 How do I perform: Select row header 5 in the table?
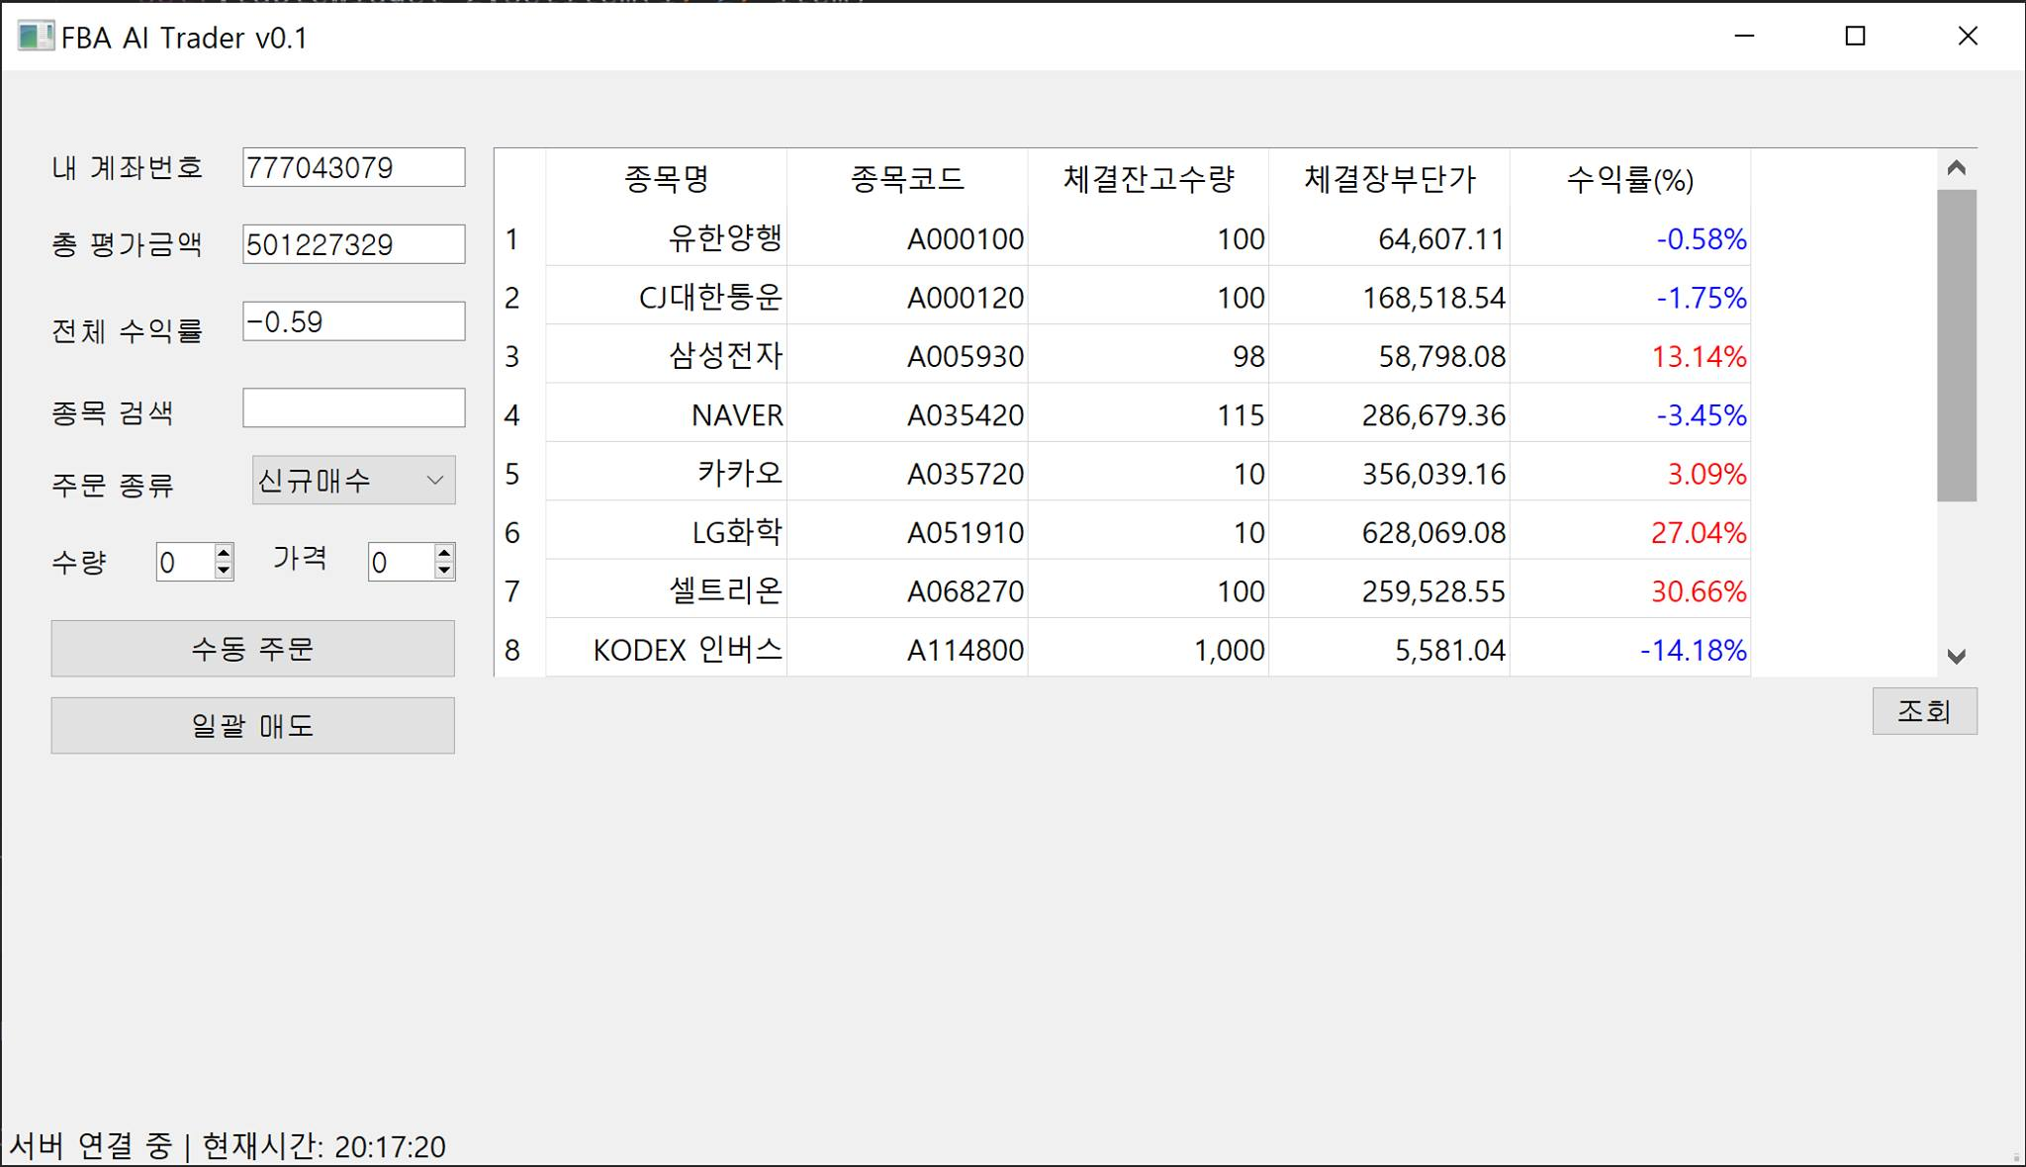coord(520,474)
